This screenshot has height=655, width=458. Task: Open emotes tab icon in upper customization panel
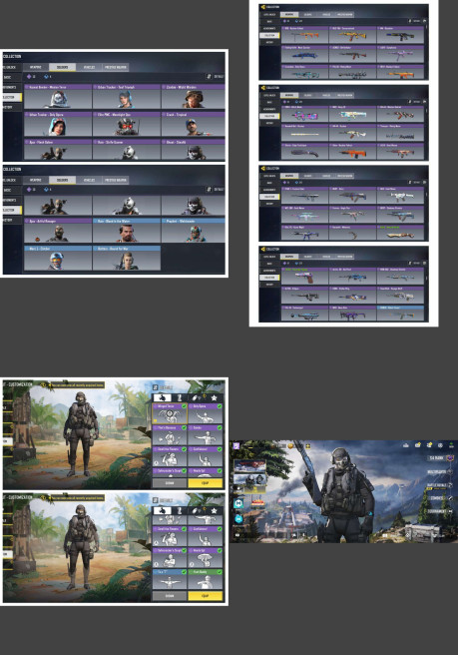(x=163, y=397)
